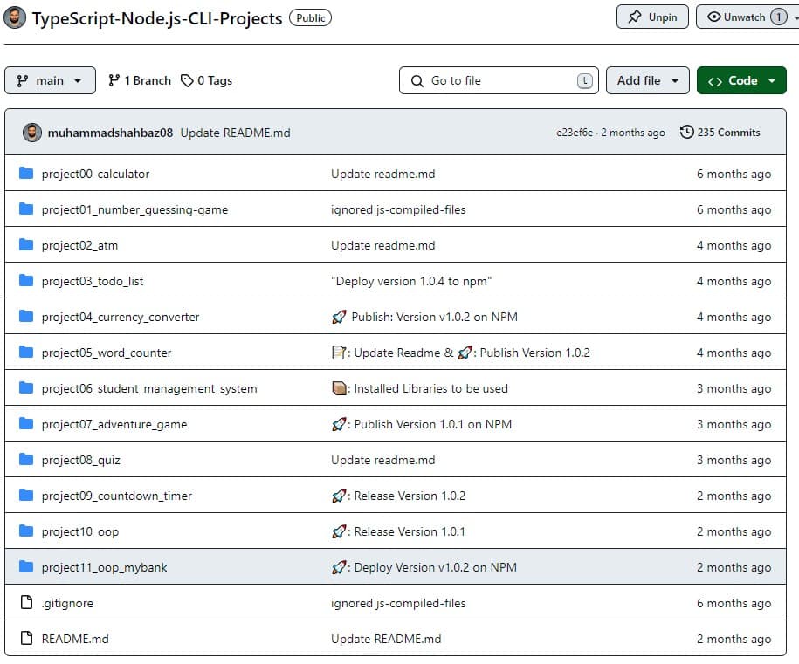This screenshot has width=799, height=664.
Task: Click the Unwatch button
Action: click(x=747, y=17)
